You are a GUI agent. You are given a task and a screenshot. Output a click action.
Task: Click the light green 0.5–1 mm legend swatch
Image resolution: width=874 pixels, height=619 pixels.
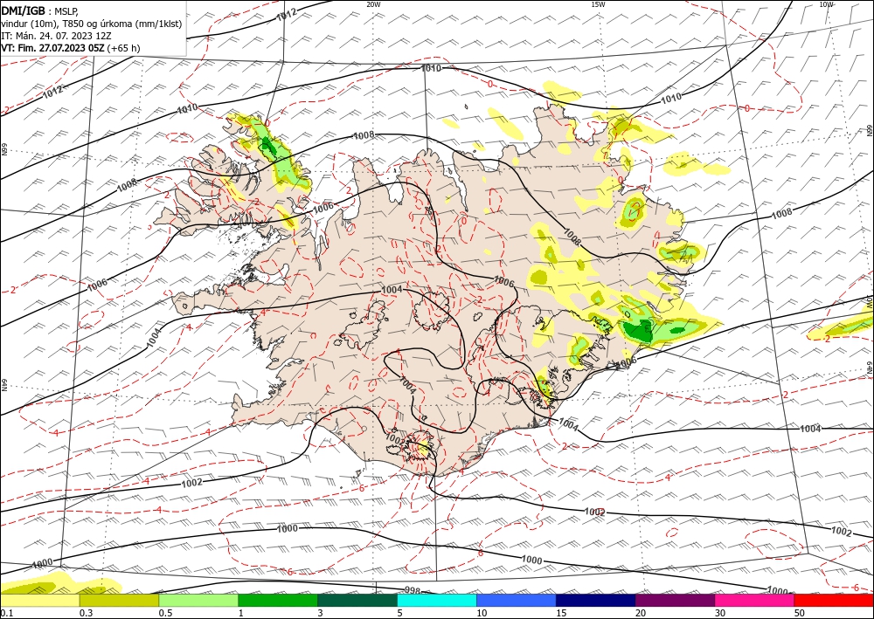tap(198, 600)
